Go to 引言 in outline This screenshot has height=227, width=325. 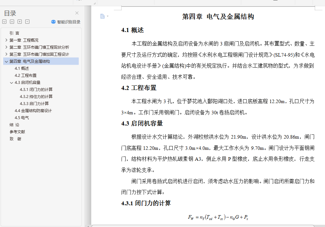coord(14,33)
